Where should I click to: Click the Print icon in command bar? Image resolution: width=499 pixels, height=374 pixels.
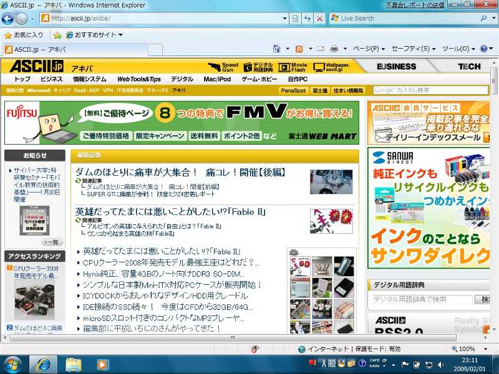[x=334, y=49]
